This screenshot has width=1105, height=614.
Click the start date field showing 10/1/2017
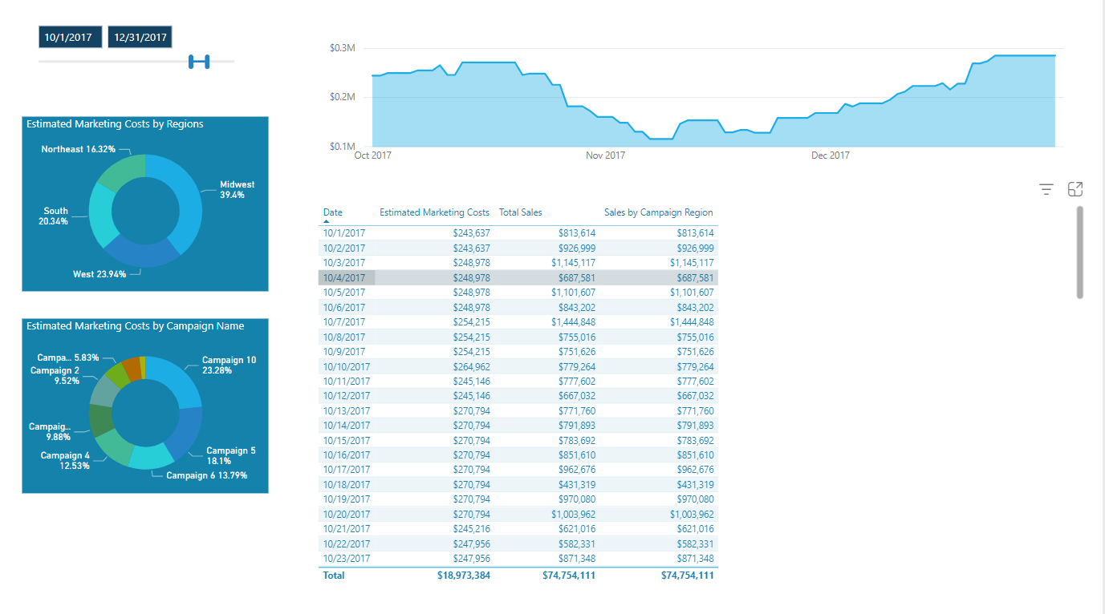click(x=68, y=37)
